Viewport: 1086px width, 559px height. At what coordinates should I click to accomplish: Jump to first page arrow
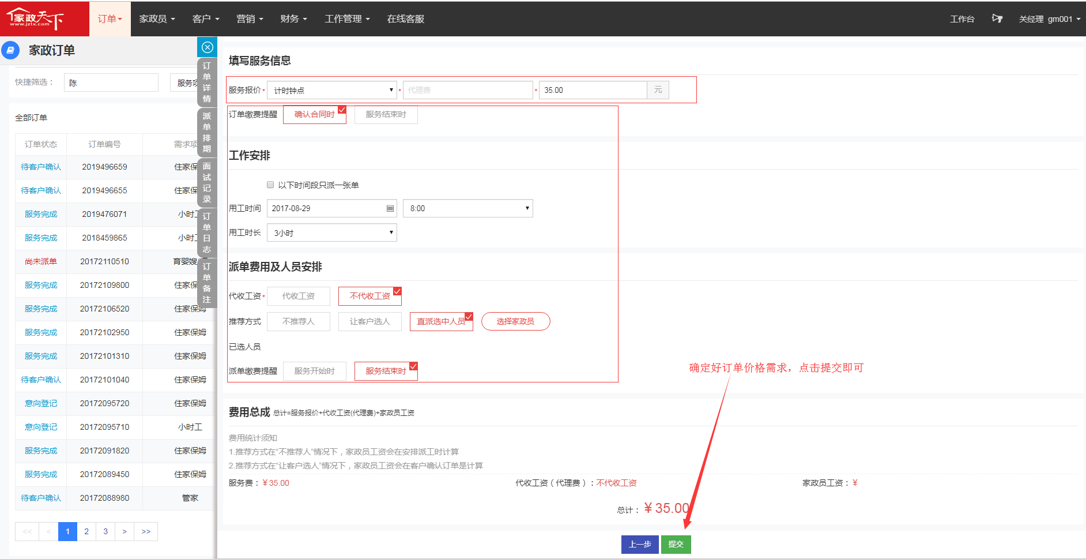pyautogui.click(x=27, y=531)
